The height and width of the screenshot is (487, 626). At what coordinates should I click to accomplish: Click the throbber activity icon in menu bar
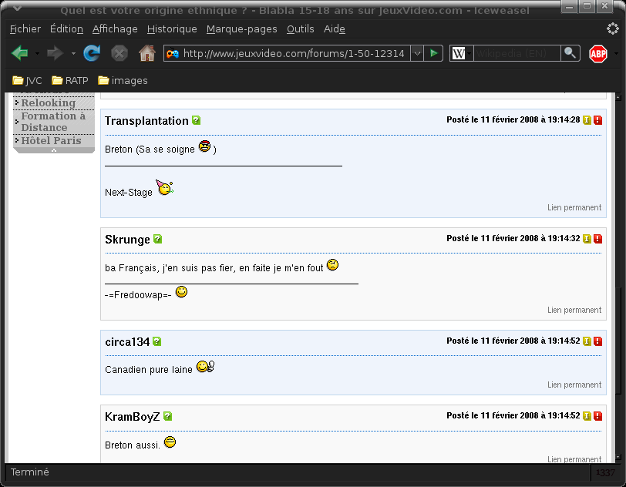point(612,29)
